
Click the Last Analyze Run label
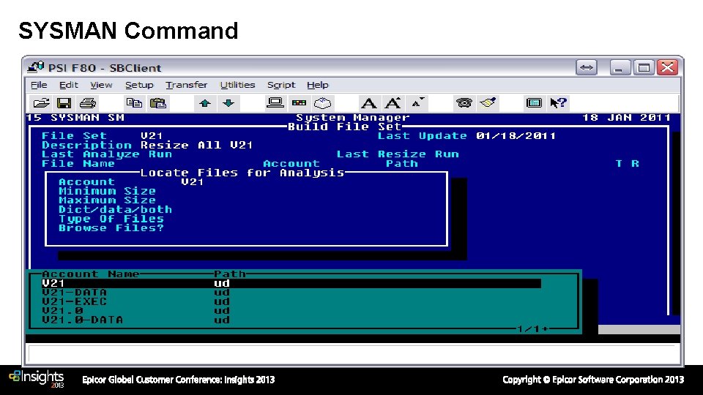click(107, 154)
